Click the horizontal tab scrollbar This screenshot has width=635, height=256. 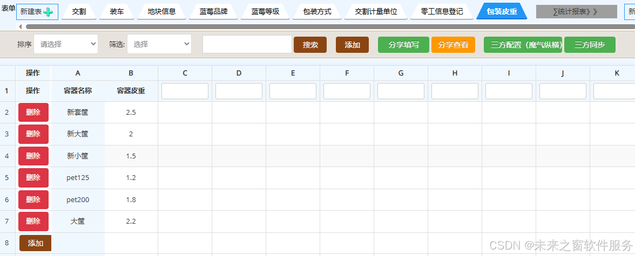[324, 26]
